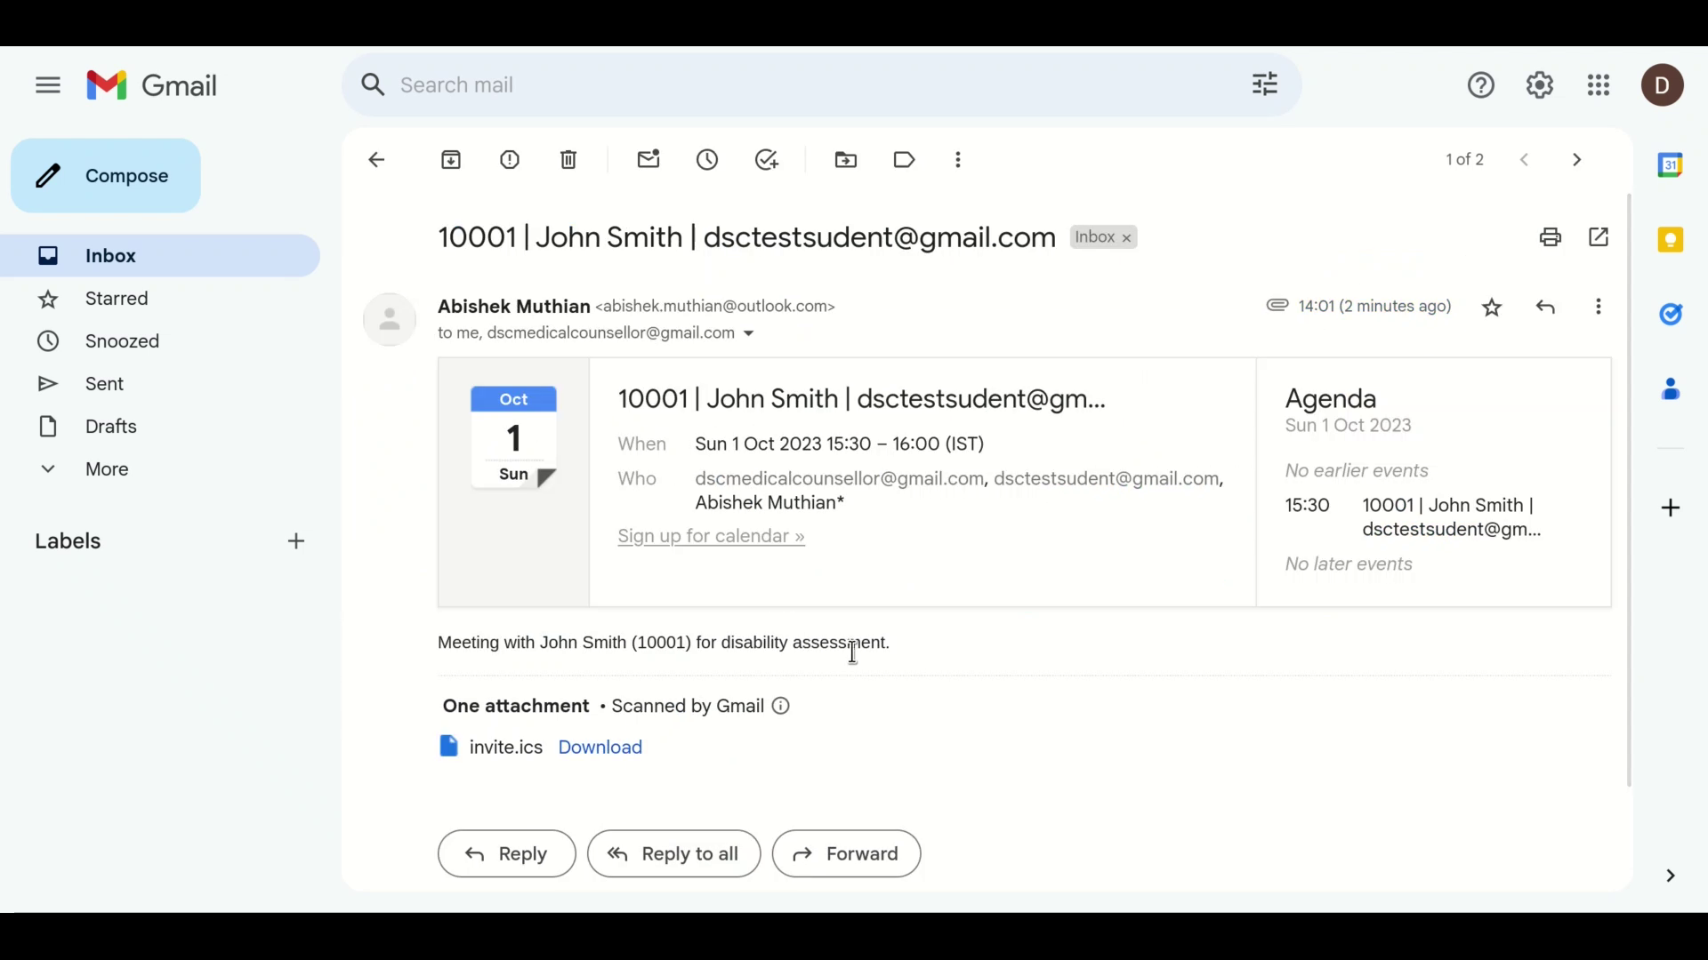Snooze this email using clock icon
The width and height of the screenshot is (1708, 960).
[707, 160]
